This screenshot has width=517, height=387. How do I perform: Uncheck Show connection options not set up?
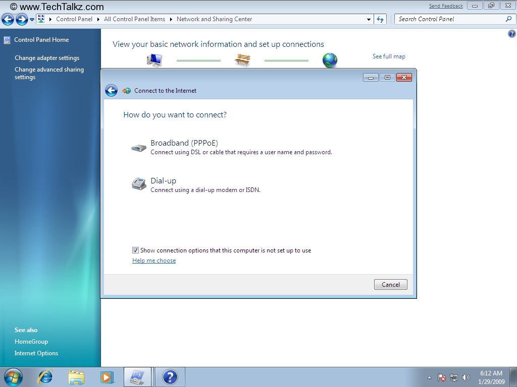point(135,250)
